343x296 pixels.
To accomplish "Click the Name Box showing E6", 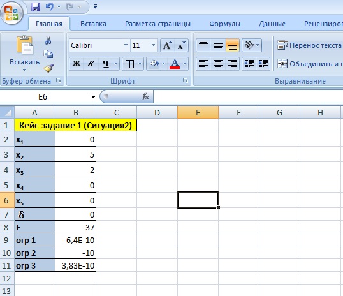I will [x=43, y=97].
